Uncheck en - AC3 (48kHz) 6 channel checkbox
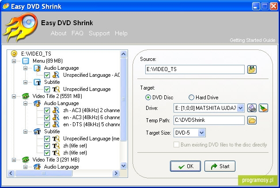The height and width of the screenshot is (188, 280). (x=47, y=117)
